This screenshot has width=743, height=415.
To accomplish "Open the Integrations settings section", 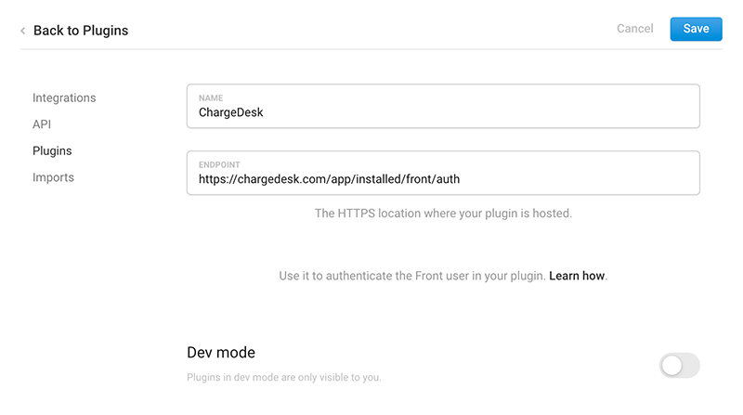I will click(x=64, y=97).
